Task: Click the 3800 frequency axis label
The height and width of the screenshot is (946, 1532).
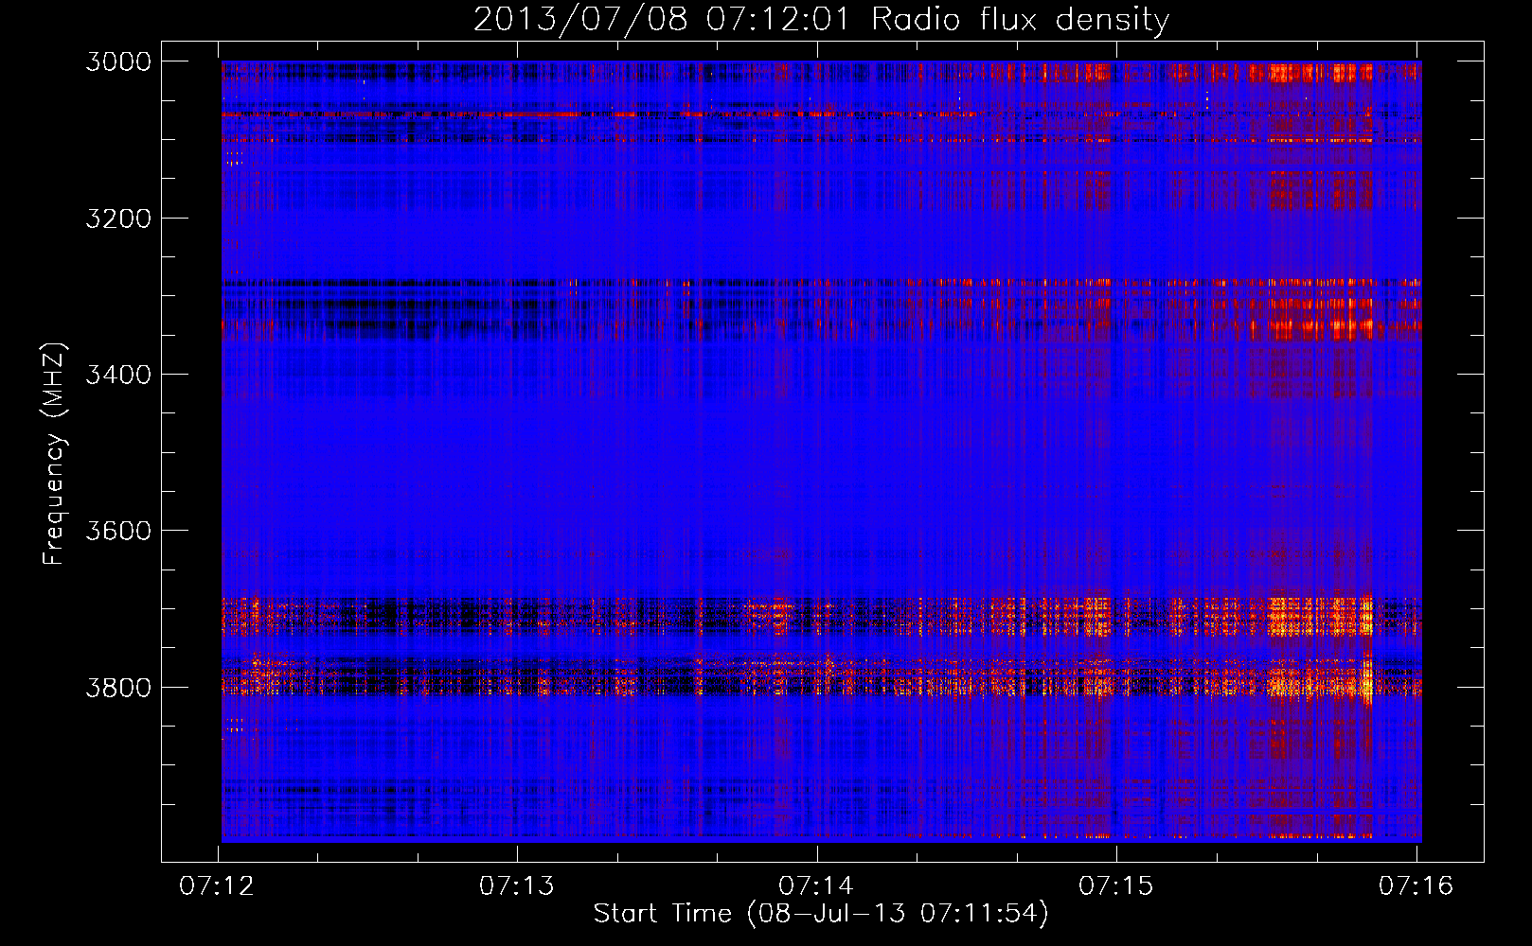Action: tap(118, 687)
